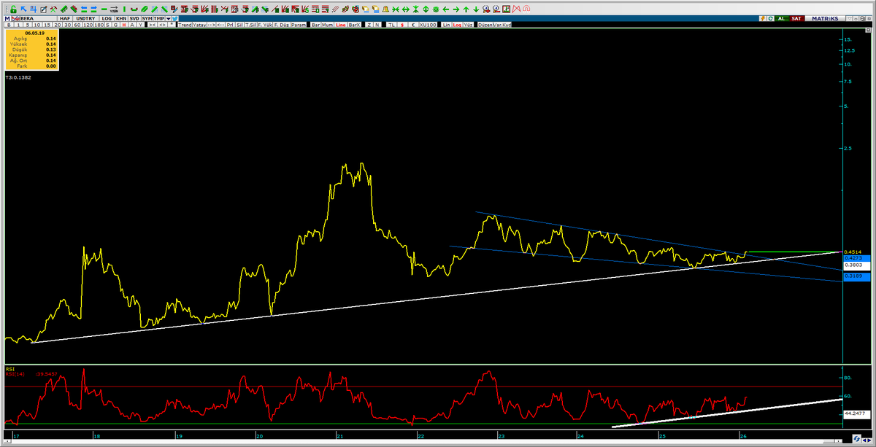This screenshot has width=876, height=447.
Task: Toggle Lin linear scale mode
Action: pyautogui.click(x=446, y=25)
